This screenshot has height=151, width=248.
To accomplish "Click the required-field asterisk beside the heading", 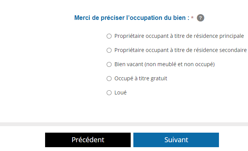I will 192,18.
